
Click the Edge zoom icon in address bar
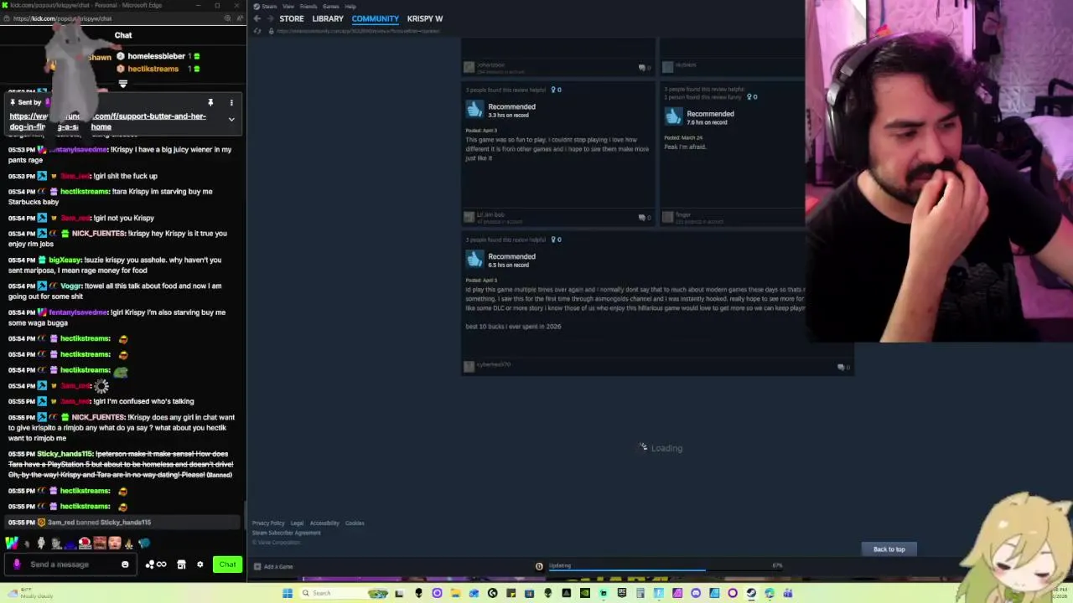(228, 18)
